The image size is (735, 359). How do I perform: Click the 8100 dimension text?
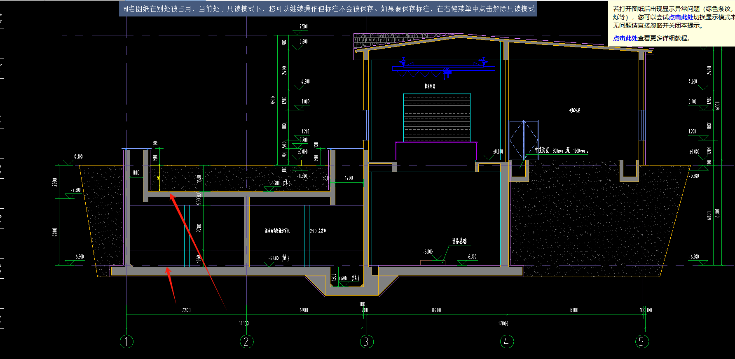(x=574, y=310)
